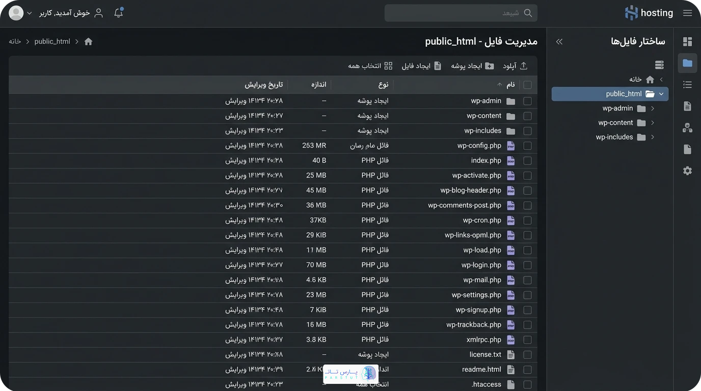
Task: Open the hamburger menu beside the hosting logo
Action: click(687, 13)
